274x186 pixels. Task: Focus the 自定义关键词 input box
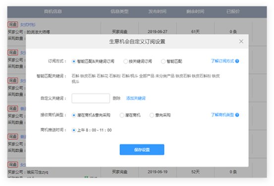pos(91,98)
